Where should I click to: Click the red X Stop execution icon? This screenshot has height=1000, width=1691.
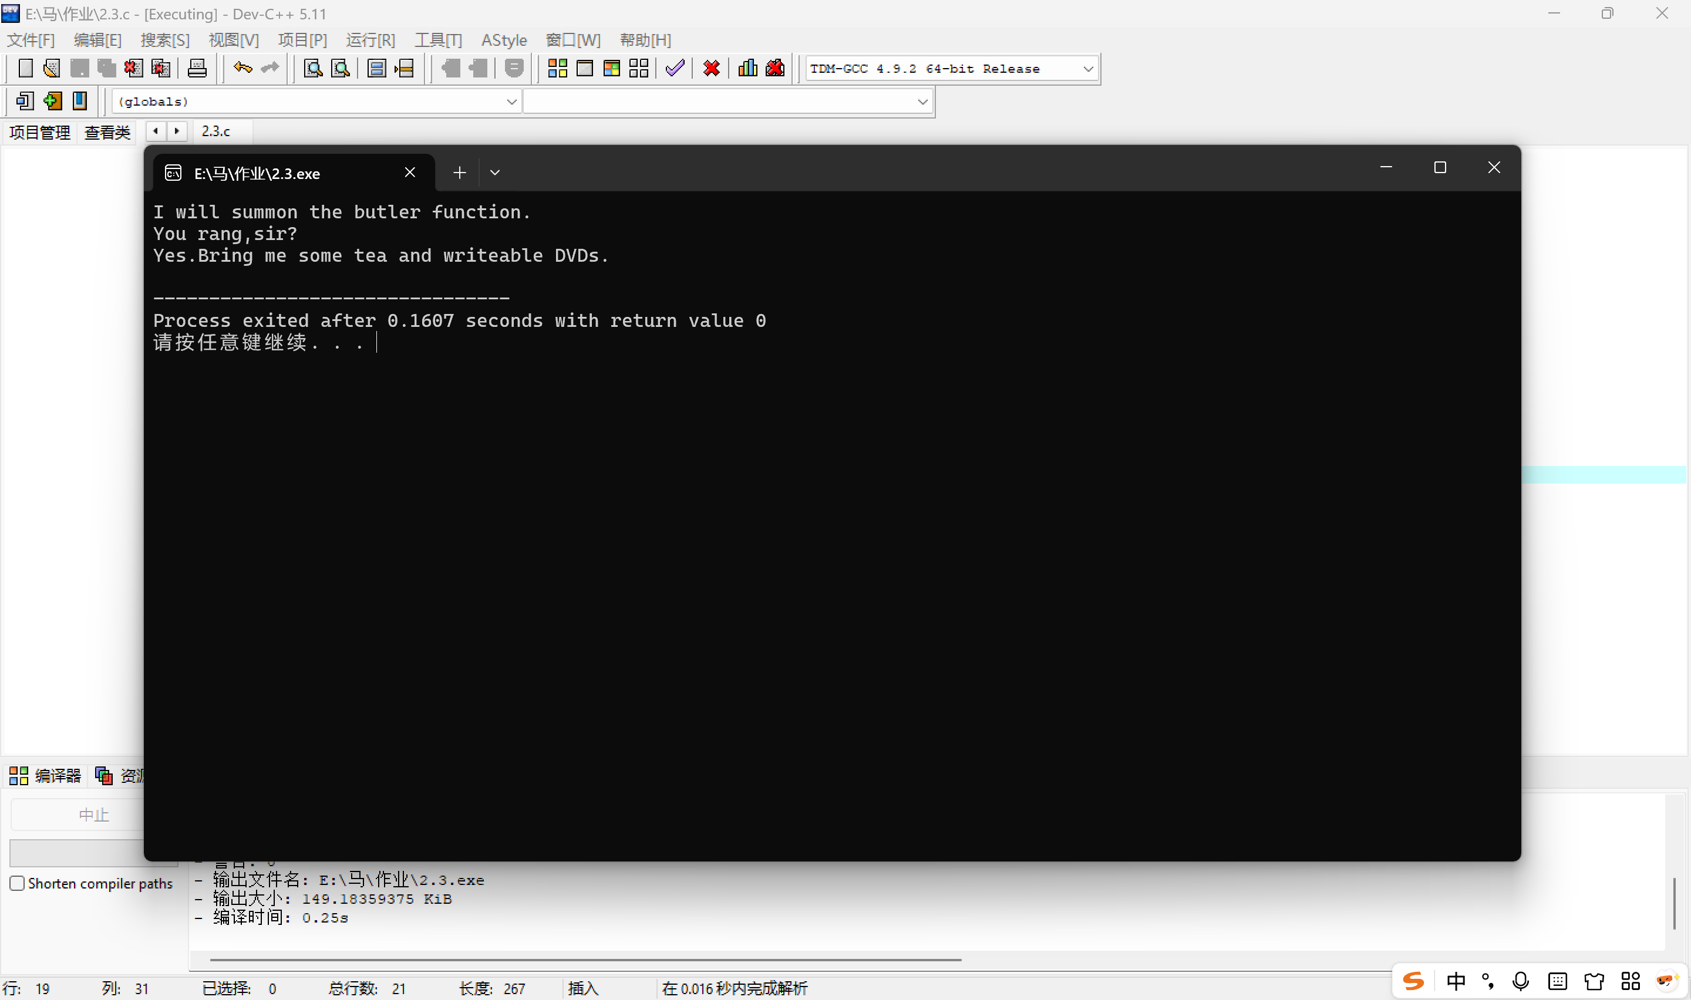click(711, 68)
